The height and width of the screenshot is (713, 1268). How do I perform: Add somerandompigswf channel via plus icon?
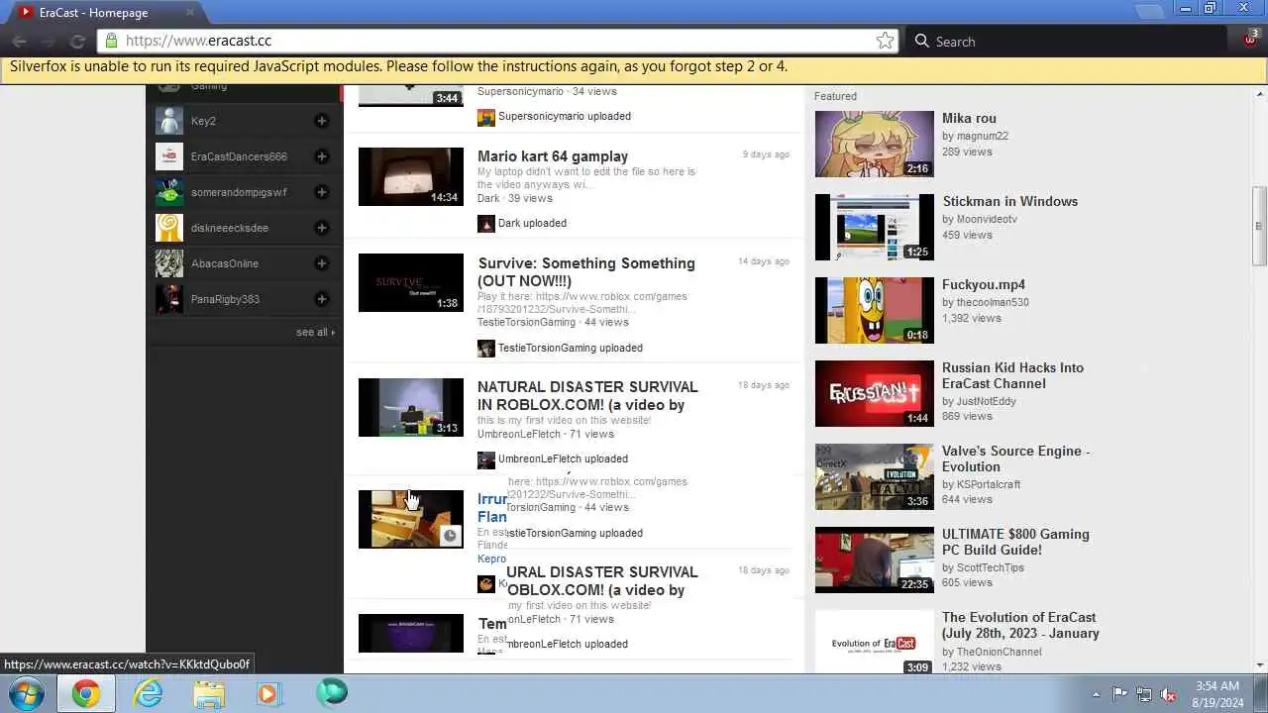(321, 192)
